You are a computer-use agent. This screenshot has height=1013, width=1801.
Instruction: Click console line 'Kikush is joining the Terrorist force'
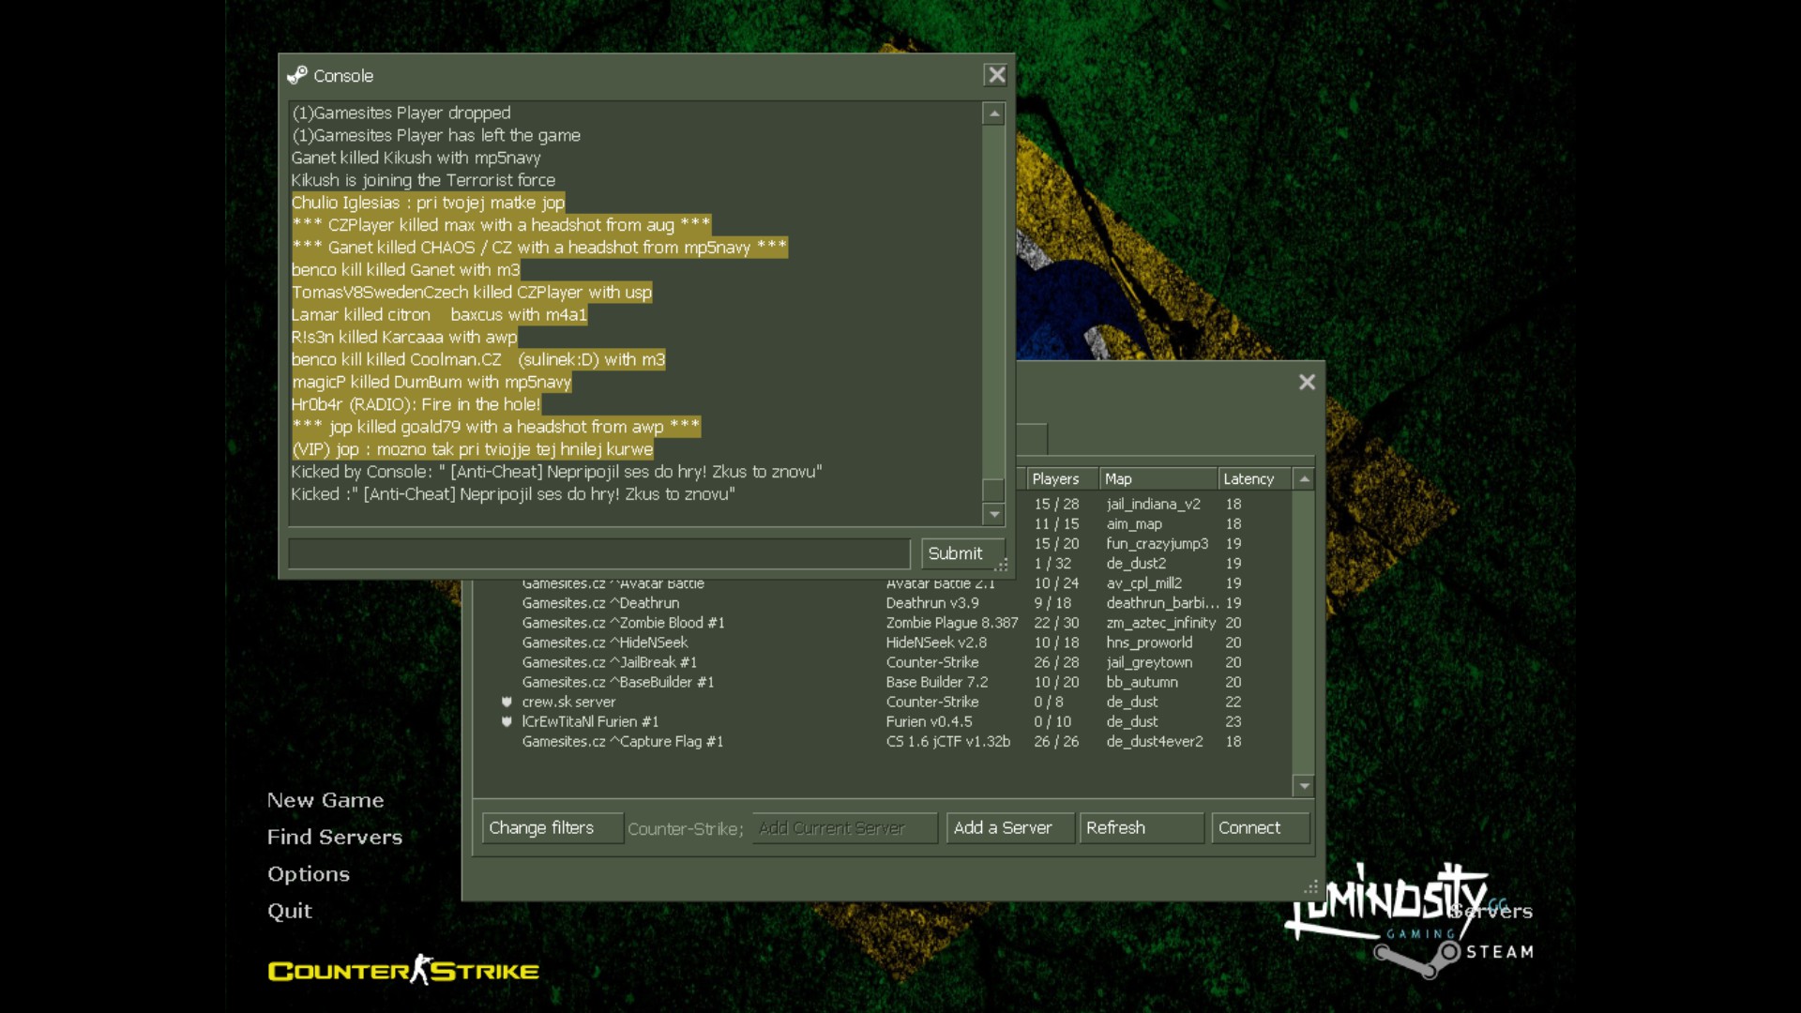(423, 180)
